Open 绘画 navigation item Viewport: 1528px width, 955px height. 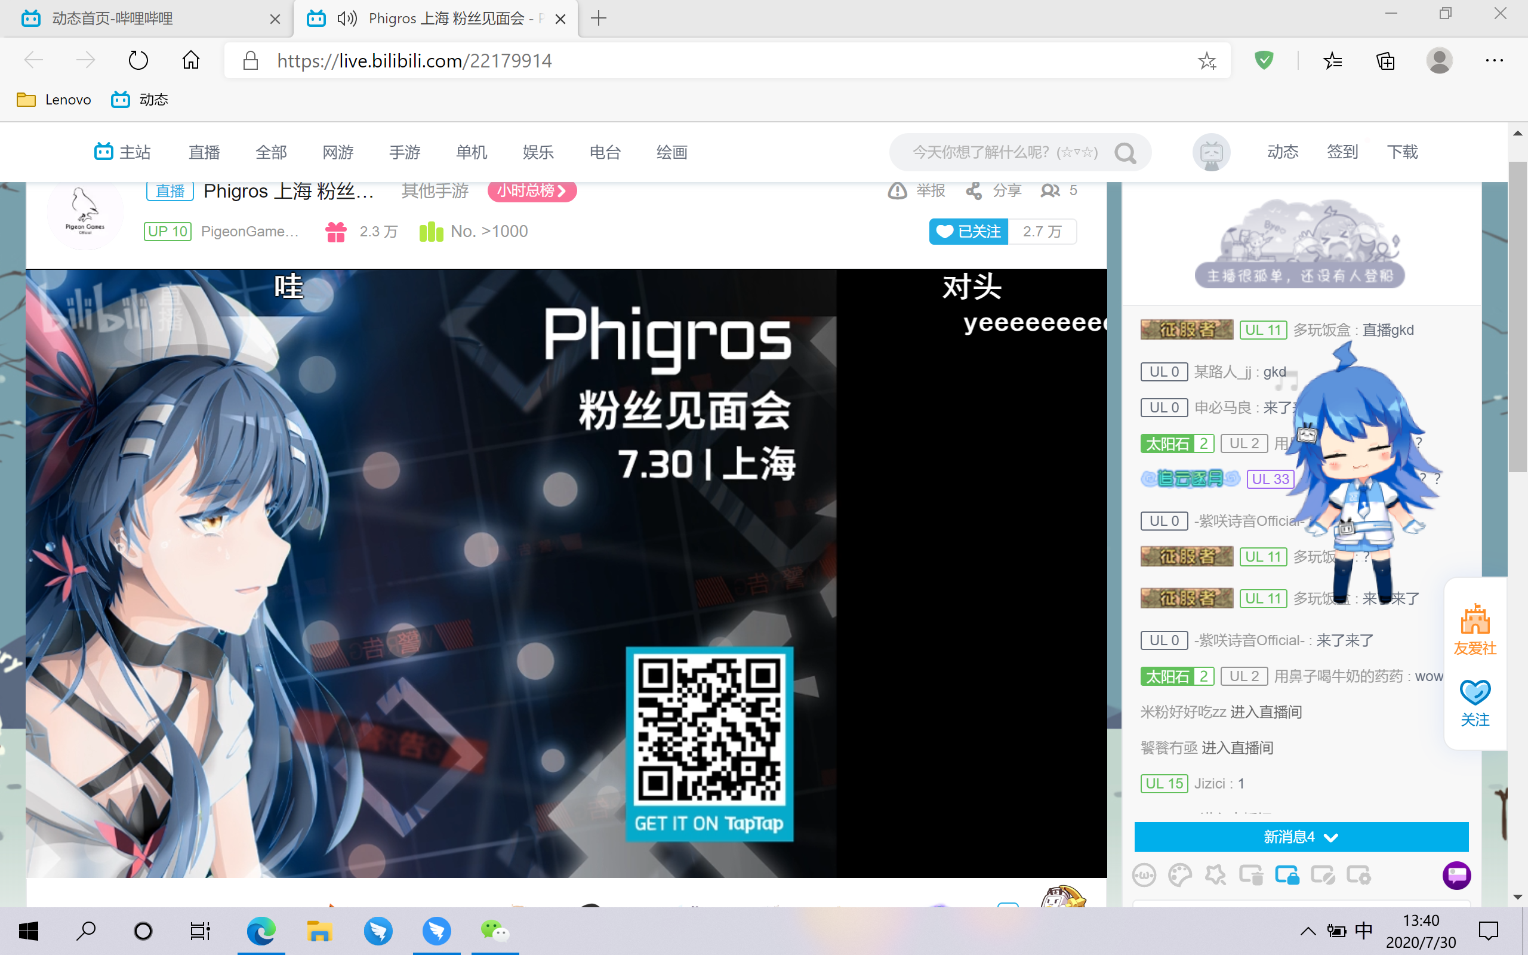point(672,152)
